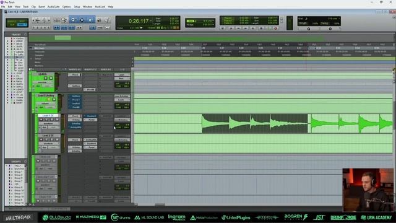Click the horizontal scrollbar thumb below tracks

point(160,204)
